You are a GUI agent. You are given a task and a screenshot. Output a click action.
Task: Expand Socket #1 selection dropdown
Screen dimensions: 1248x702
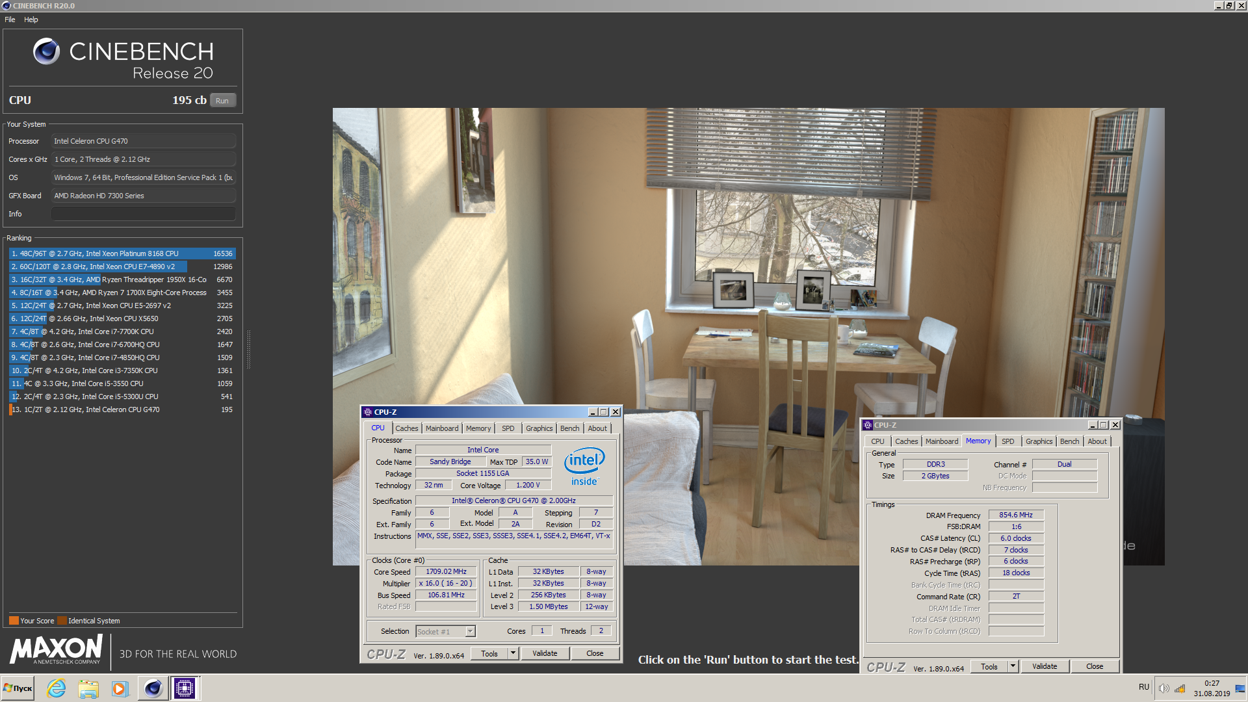pos(471,631)
